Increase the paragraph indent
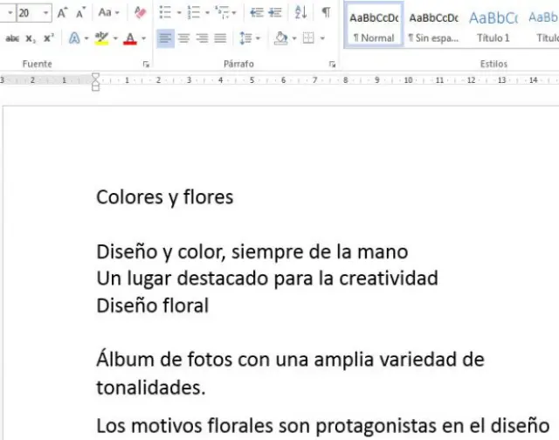This screenshot has height=440, width=559. coord(275,13)
